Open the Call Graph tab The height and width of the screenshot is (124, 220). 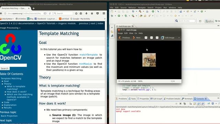(x=156, y=99)
